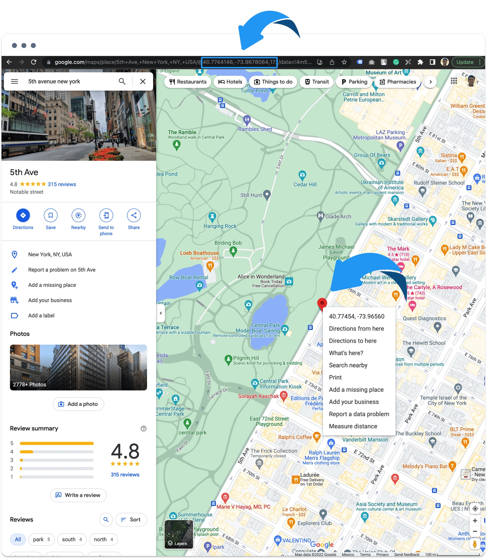This screenshot has height=558, width=487.
Task: Click the Add a photo button
Action: (x=78, y=404)
